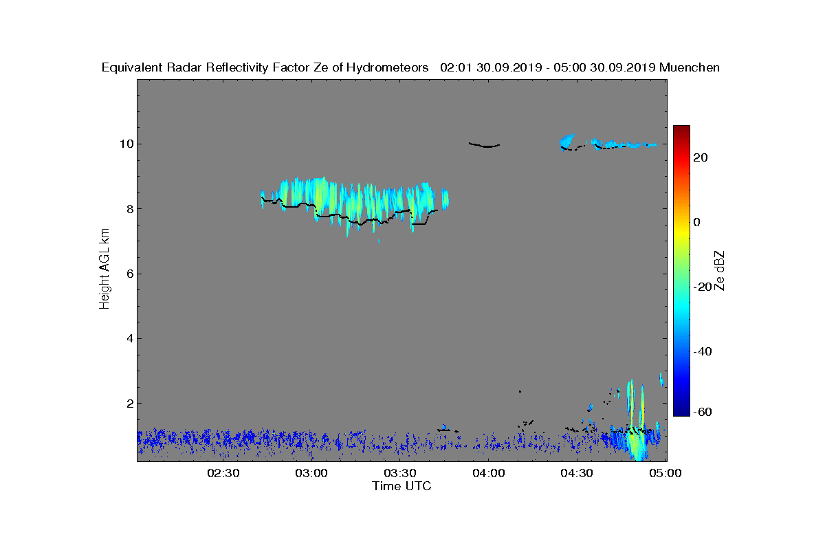Pick the dark blue bottom of the colorbar
825x550 pixels.
click(681, 412)
